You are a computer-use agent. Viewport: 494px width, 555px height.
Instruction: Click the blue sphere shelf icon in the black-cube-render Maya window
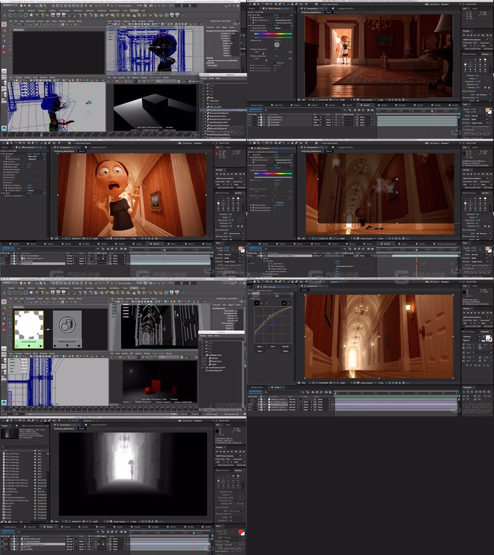[x=31, y=15]
